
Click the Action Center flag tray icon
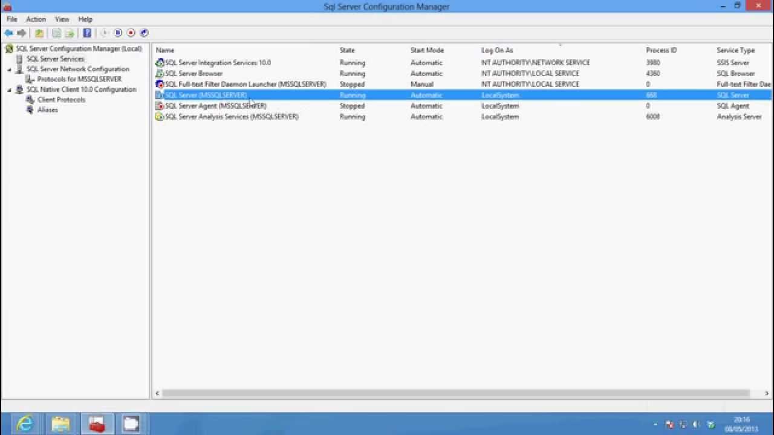[669, 425]
